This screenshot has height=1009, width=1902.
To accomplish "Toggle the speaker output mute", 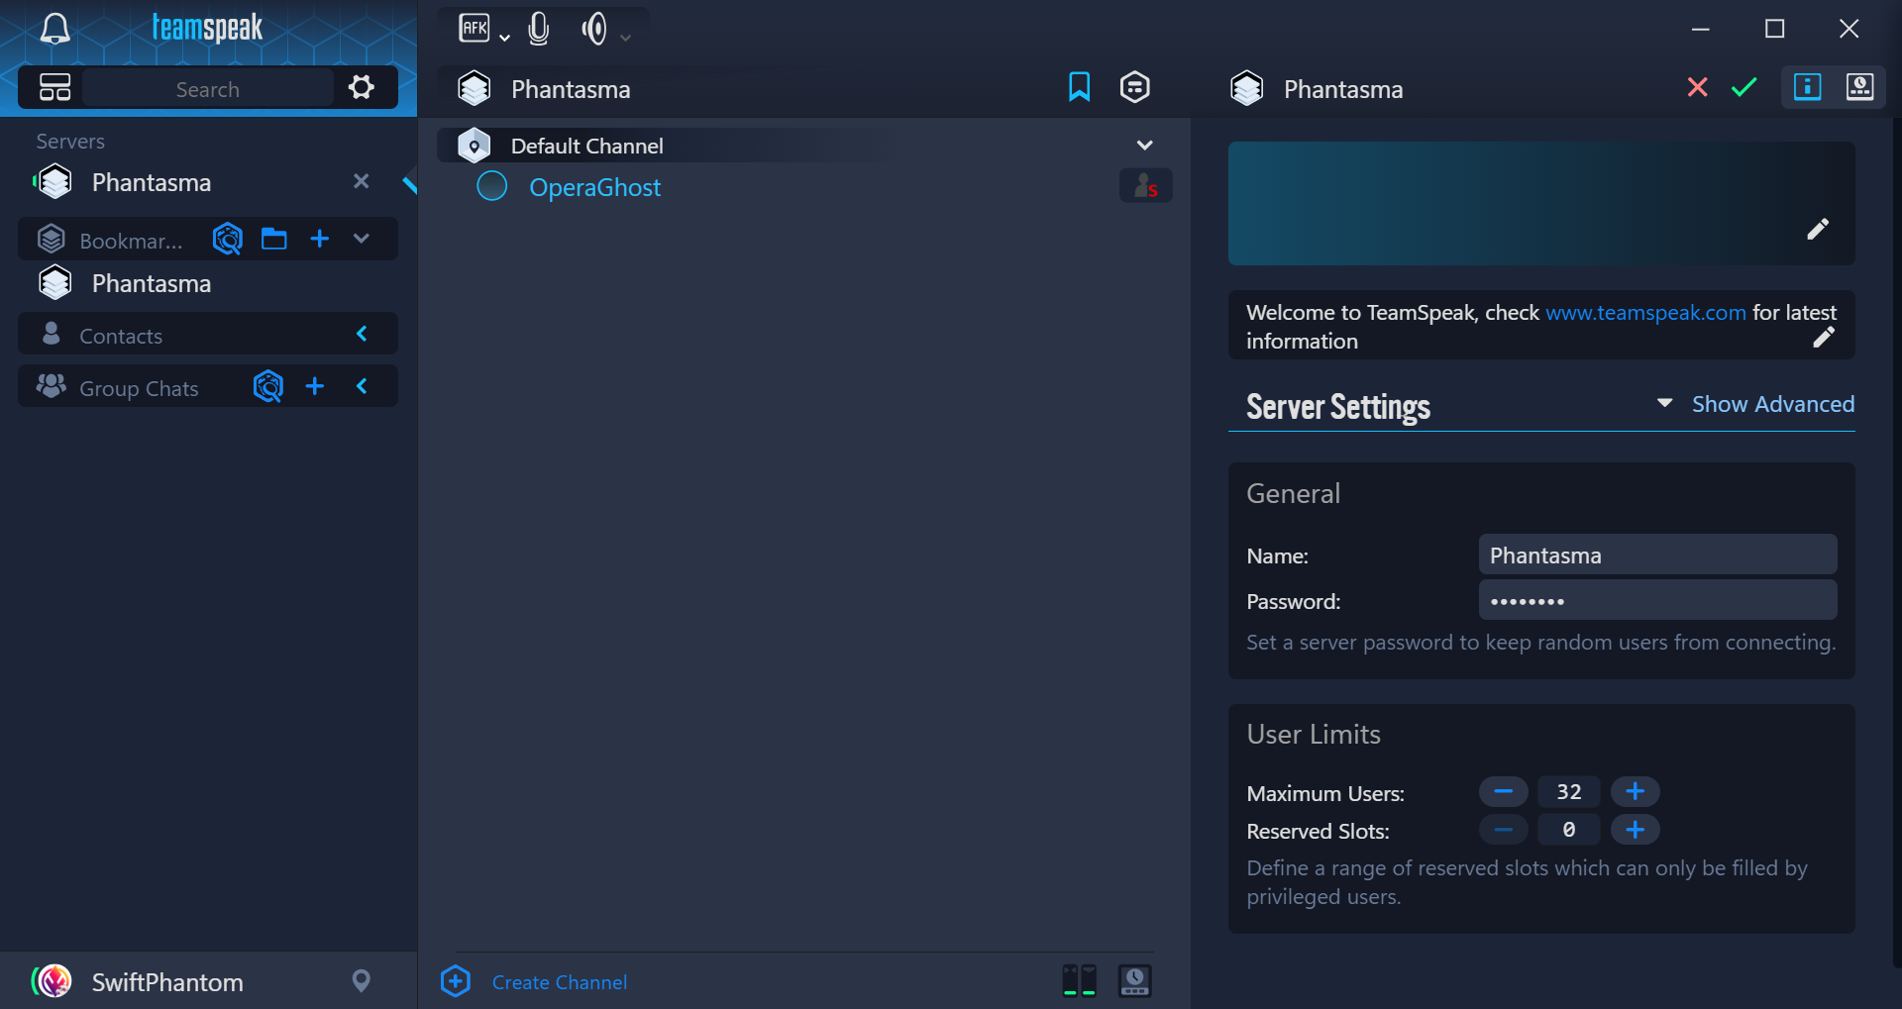I will pos(594,29).
